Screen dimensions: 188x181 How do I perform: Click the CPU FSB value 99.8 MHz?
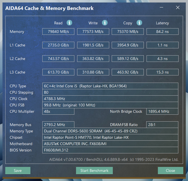[x=110, y=105]
